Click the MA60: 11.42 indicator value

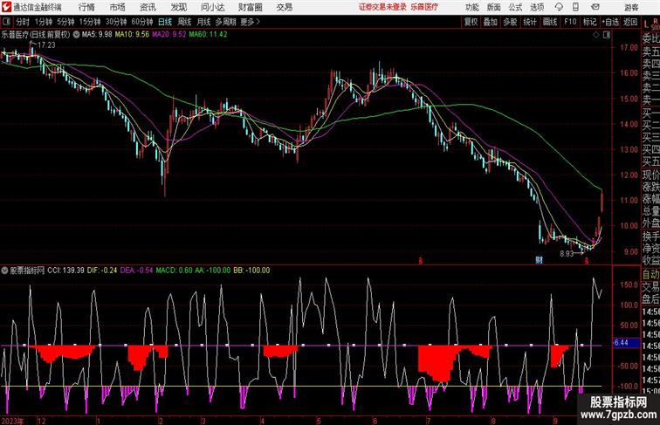[x=208, y=35]
